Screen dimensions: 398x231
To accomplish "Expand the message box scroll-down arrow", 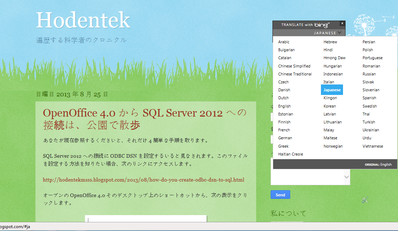I will coord(347,177).
